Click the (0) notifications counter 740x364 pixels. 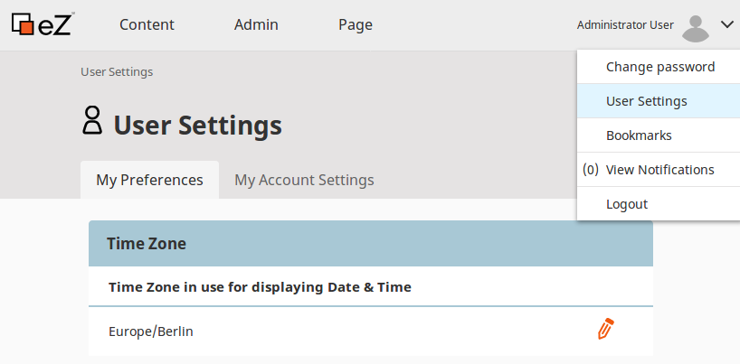[591, 170]
